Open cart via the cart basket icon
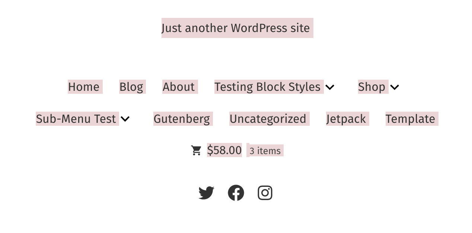 pyautogui.click(x=196, y=150)
